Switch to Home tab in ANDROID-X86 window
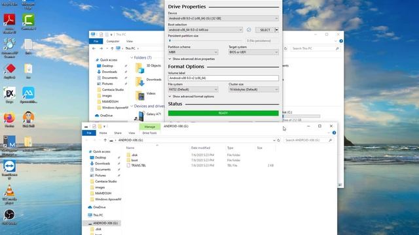Viewport: 419px width, 235px height. tap(103, 133)
